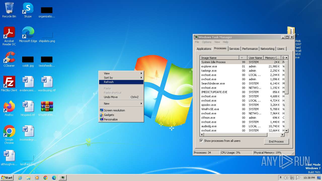The image size is (322, 181).
Task: Open the Skype desktop shortcut
Action: click(x=28, y=10)
